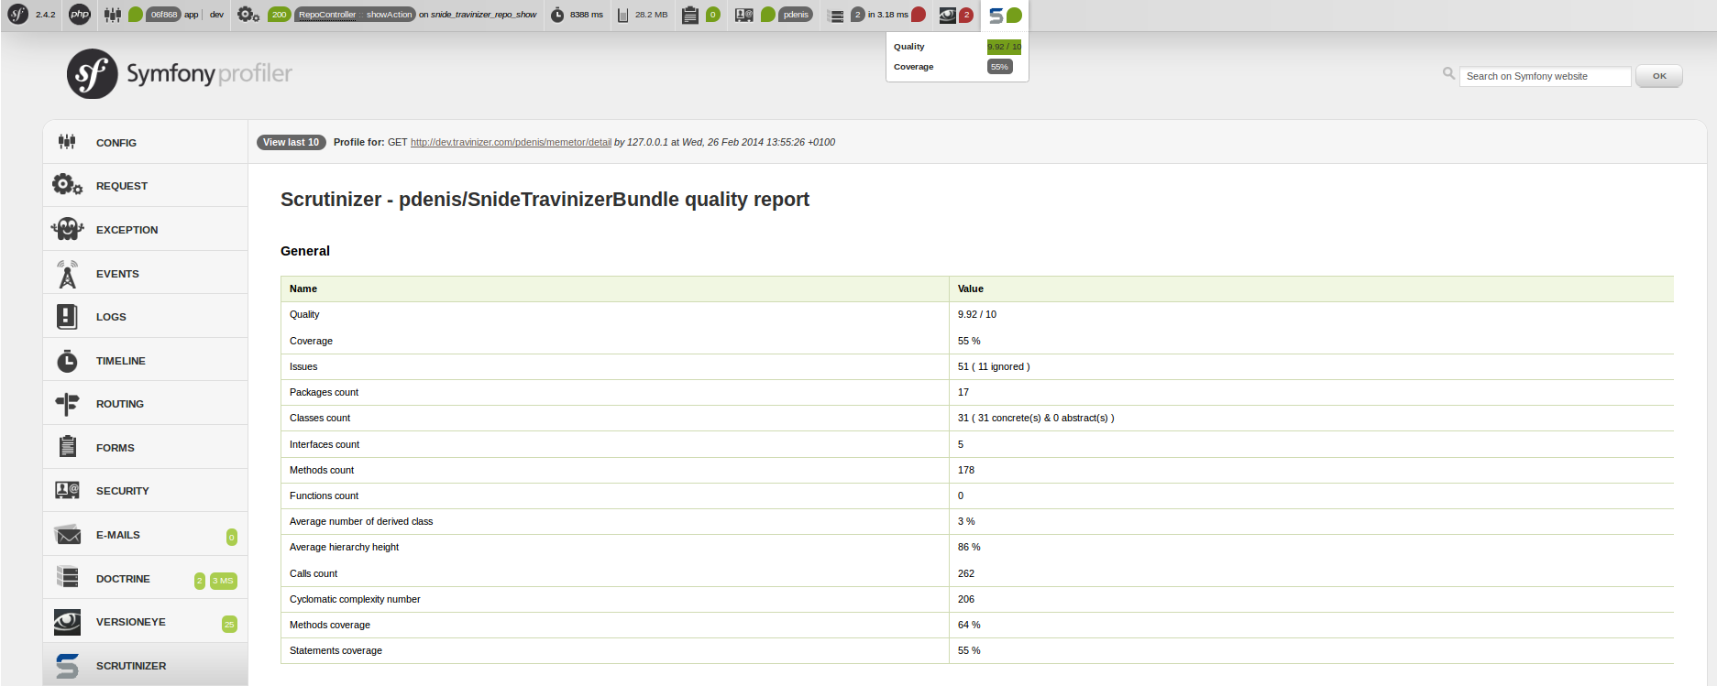Image resolution: width=1717 pixels, height=686 pixels.
Task: Open the Logs section in sidebar
Action: pos(145,316)
